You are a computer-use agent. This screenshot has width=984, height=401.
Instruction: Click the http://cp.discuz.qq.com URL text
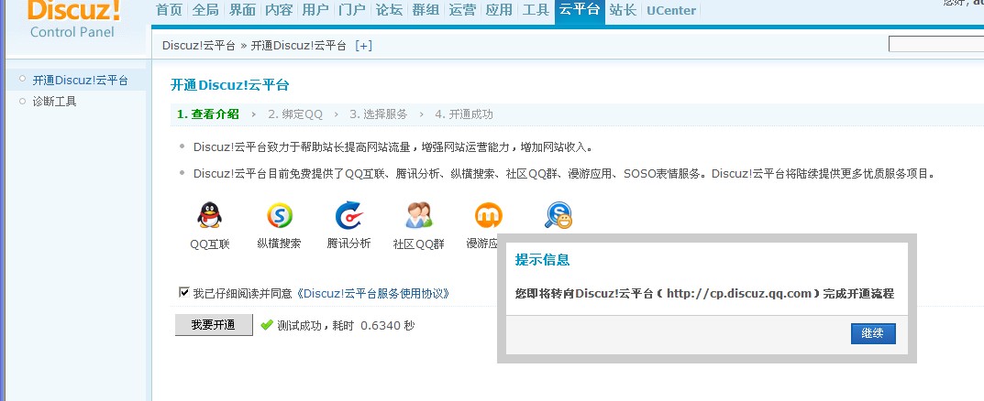click(x=739, y=293)
